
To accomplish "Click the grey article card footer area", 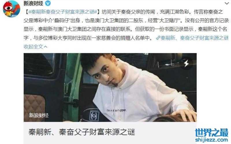I will (110, 133).
